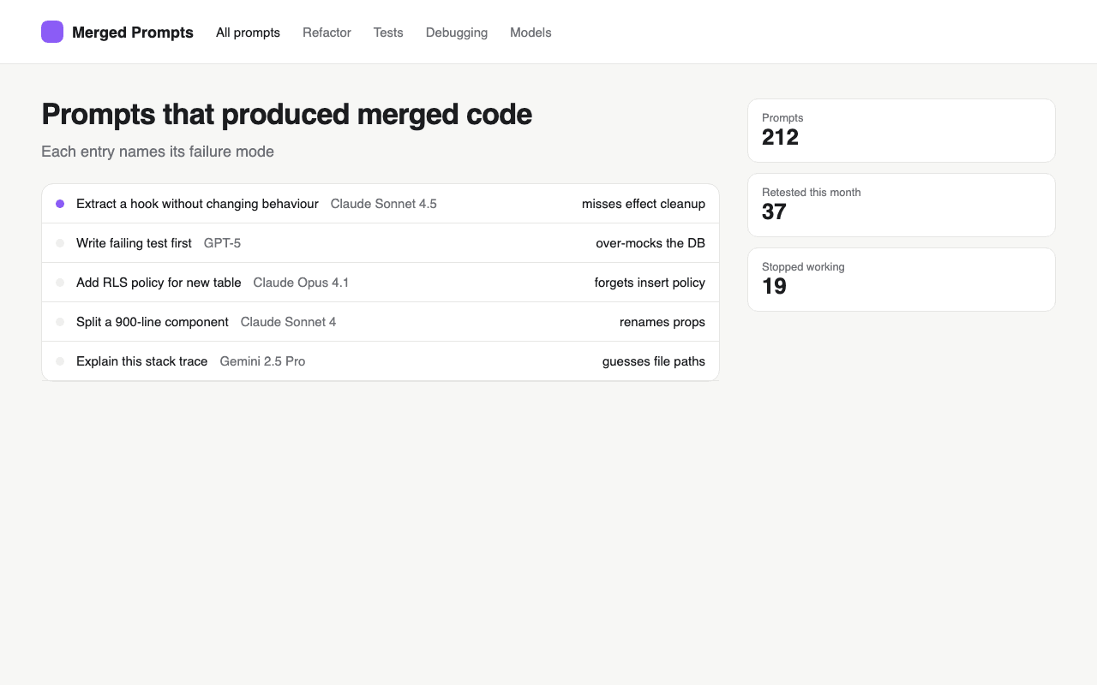Open the Explain this stack trace prompt
Viewport: 1097px width, 685px height.
[x=381, y=361]
